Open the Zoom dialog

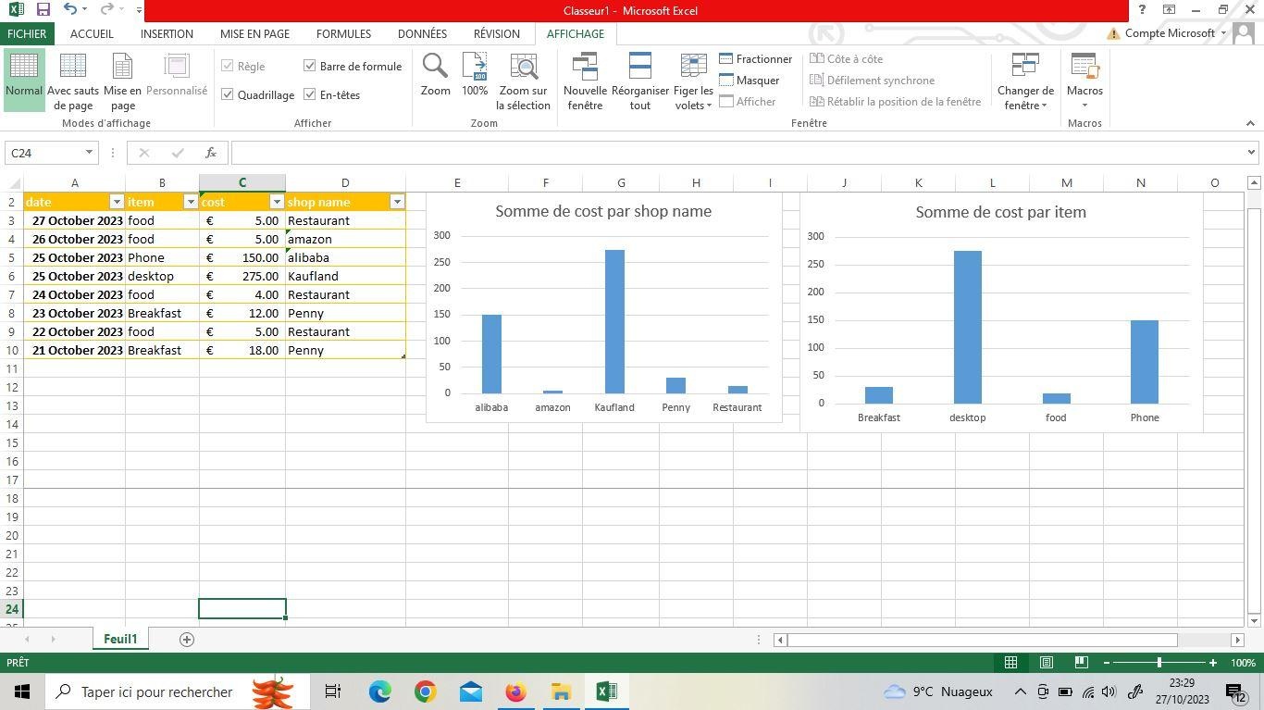tap(435, 75)
